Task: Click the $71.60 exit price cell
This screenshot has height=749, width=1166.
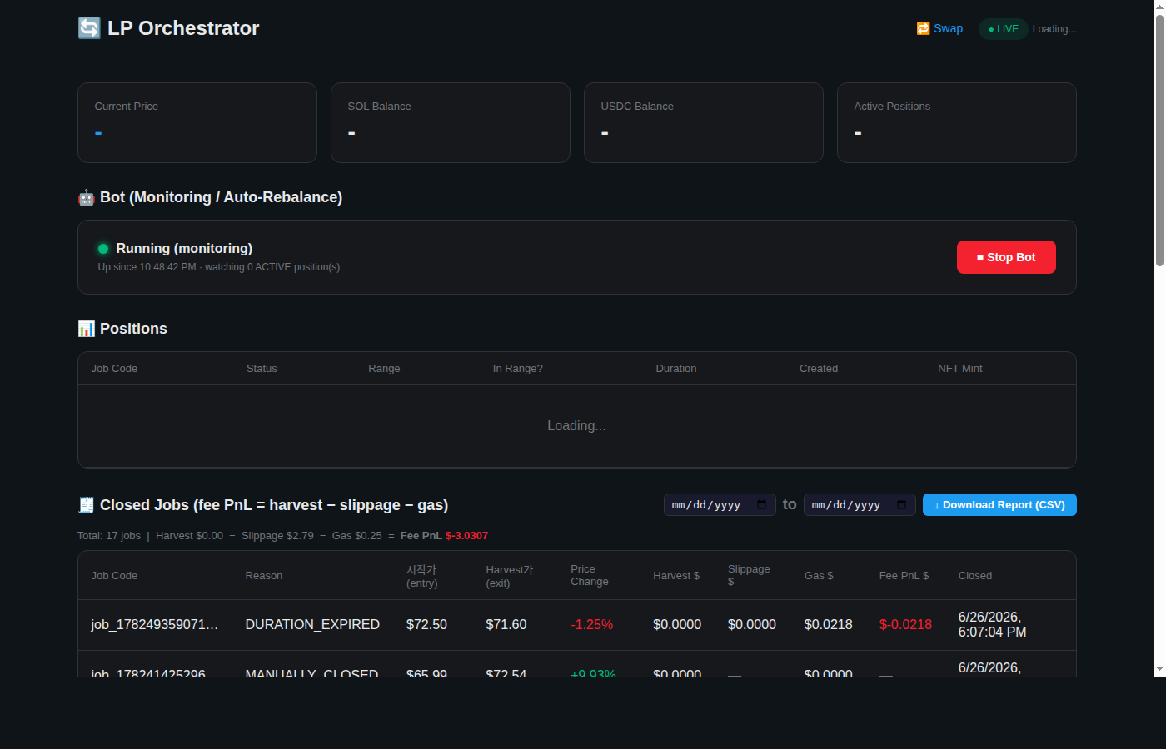Action: [506, 625]
